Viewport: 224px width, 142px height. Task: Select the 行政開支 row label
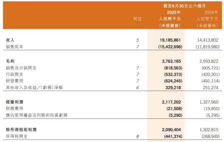(x=14, y=74)
